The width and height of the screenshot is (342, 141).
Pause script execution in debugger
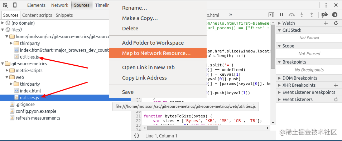coord(281,15)
